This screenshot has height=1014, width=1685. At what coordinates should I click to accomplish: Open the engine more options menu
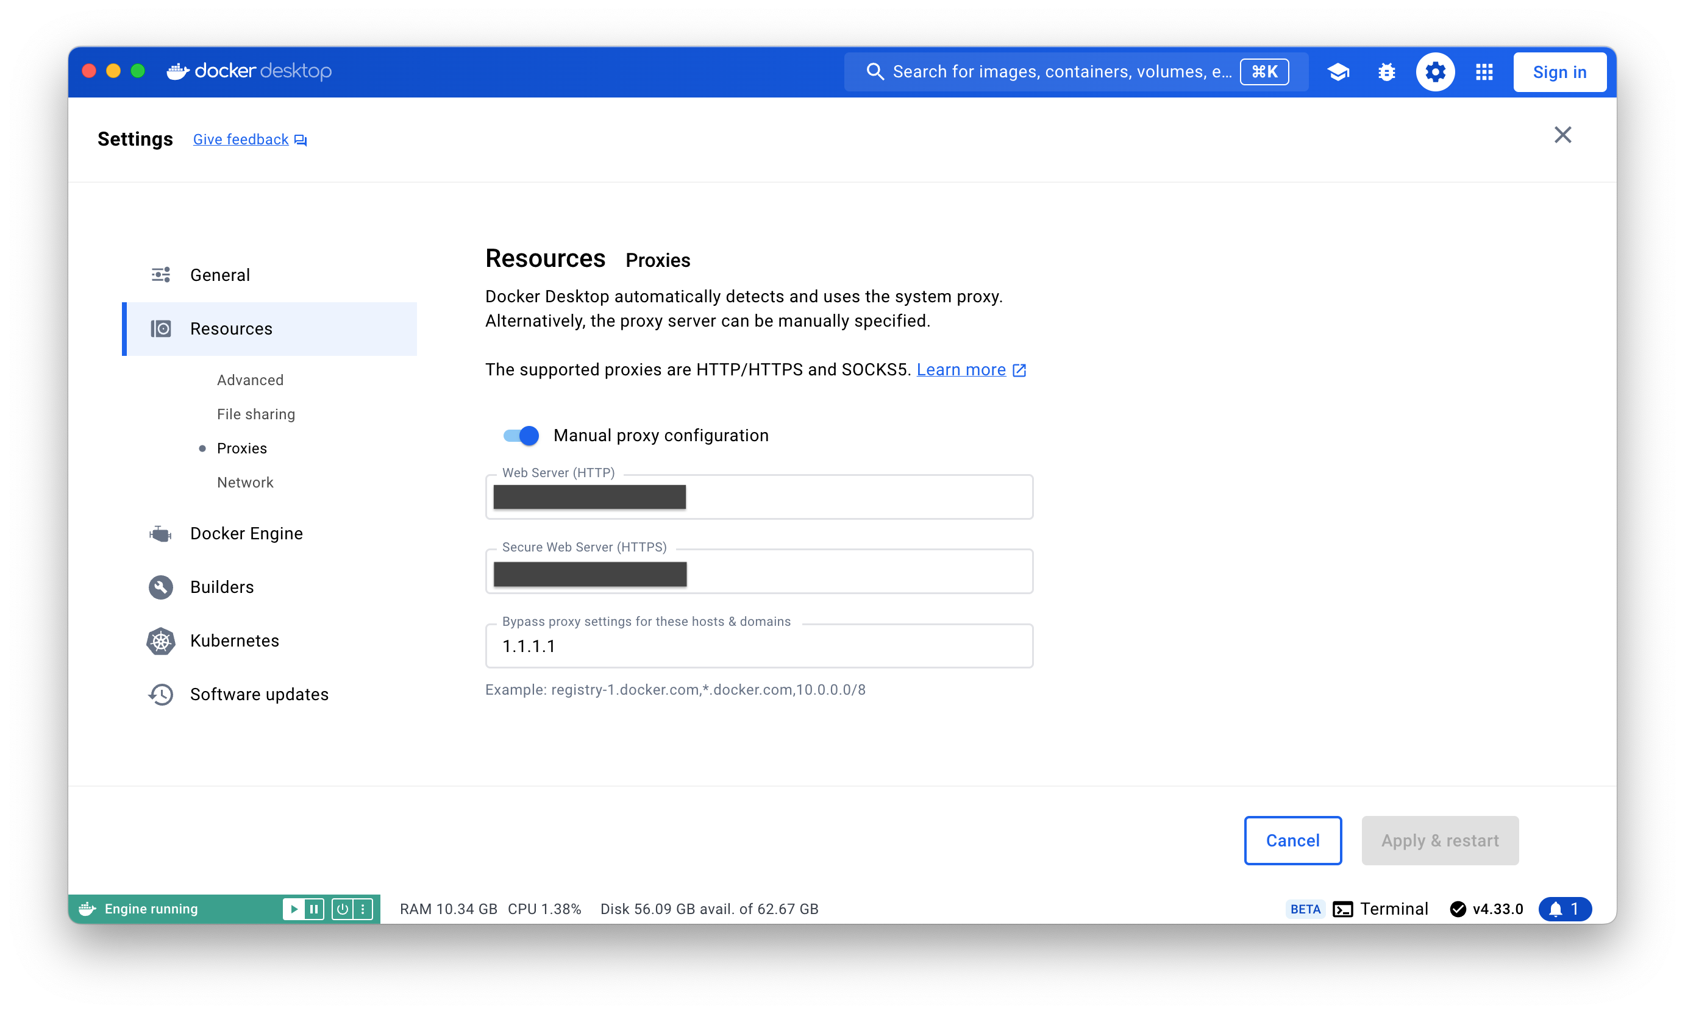click(363, 909)
